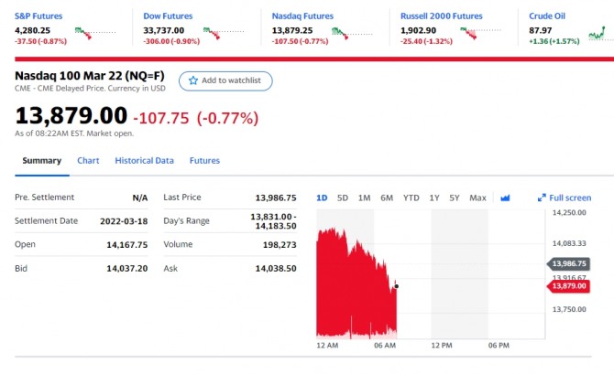Switch to the Chart tab
Screen dimensions: 614x374
88,161
